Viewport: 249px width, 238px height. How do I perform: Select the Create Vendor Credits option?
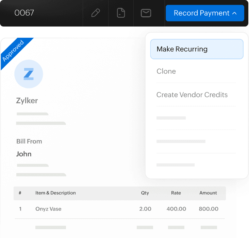coord(192,95)
